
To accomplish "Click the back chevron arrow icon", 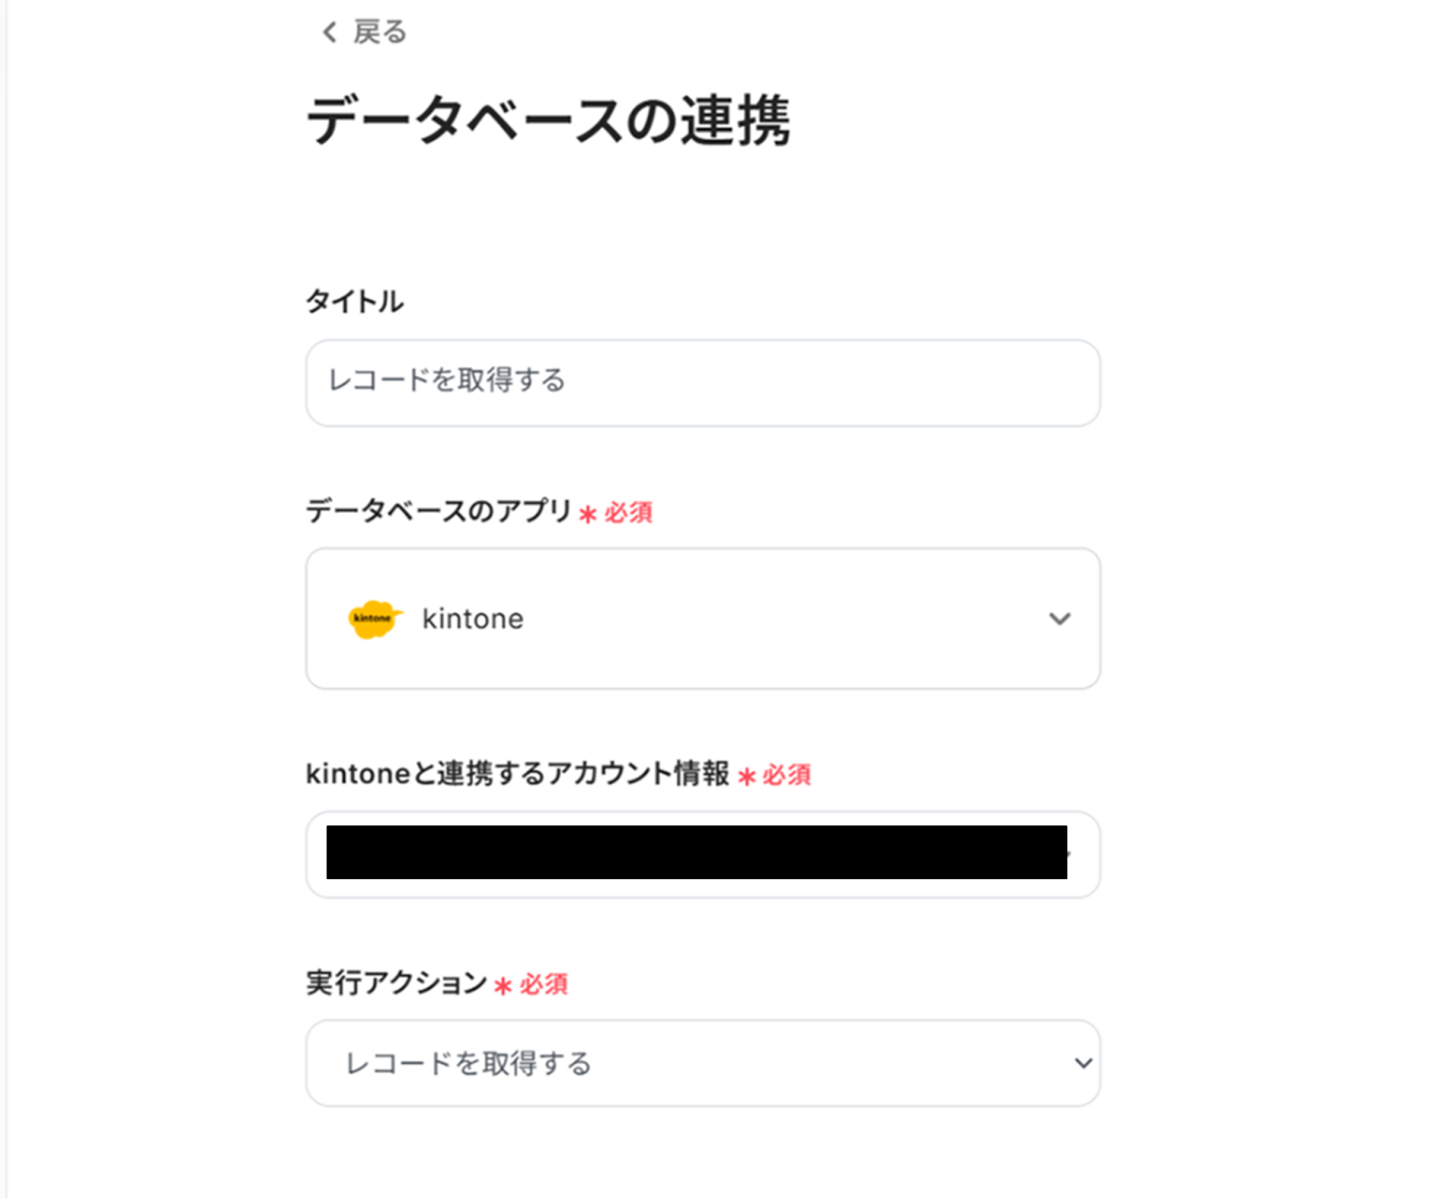I will tap(329, 33).
